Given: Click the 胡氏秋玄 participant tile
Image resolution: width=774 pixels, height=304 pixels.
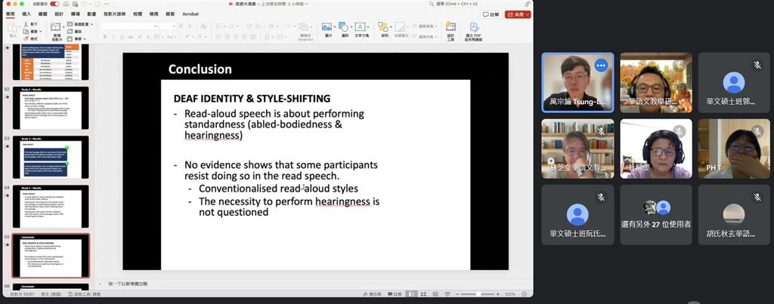Looking at the screenshot, I should [x=734, y=214].
